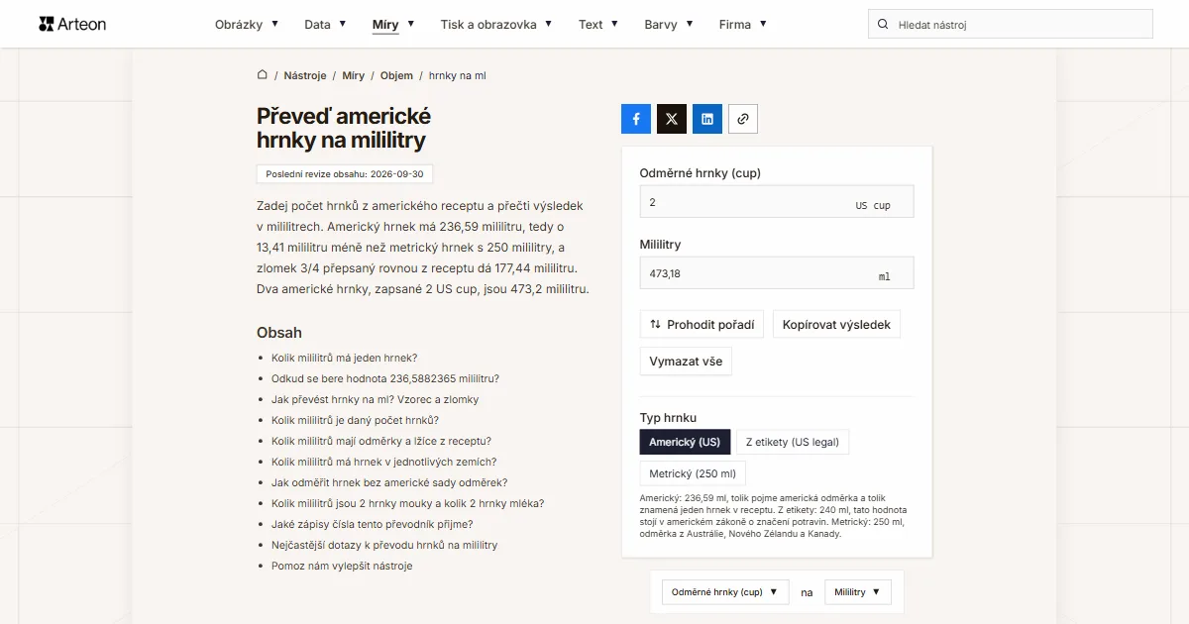Select Z etikety (US legal) cup type
The height and width of the screenshot is (624, 1189).
pos(793,443)
